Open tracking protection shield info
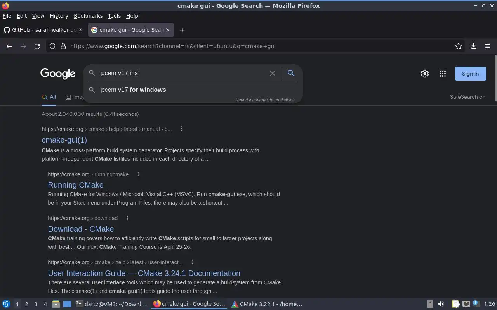497x310 pixels. [x=52, y=46]
